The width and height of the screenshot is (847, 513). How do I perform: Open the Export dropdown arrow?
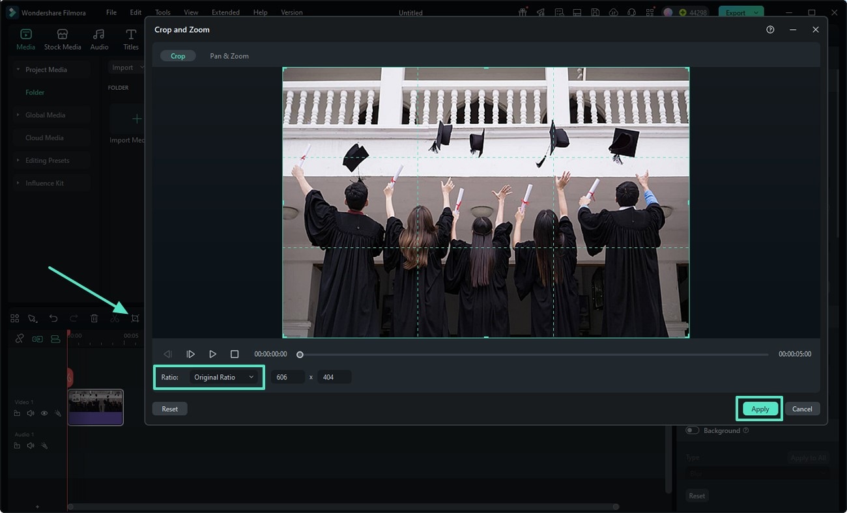coord(756,12)
